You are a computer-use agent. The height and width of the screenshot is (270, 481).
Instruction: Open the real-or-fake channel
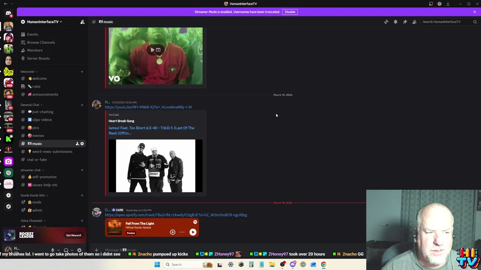(53, 160)
